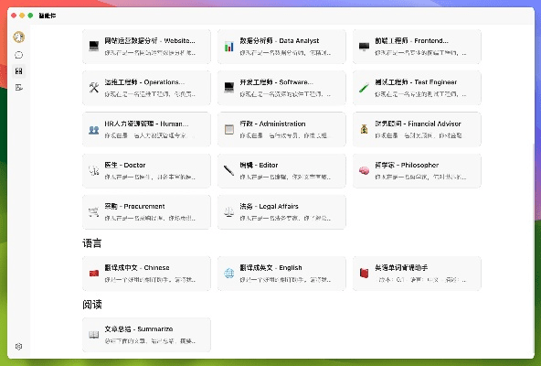Click red book icon of English vocabulary helper card

click(x=365, y=274)
